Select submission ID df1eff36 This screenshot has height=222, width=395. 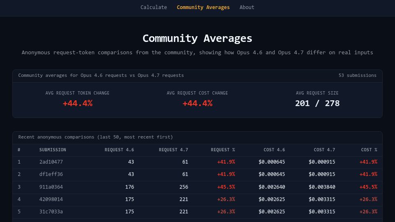[51, 174]
